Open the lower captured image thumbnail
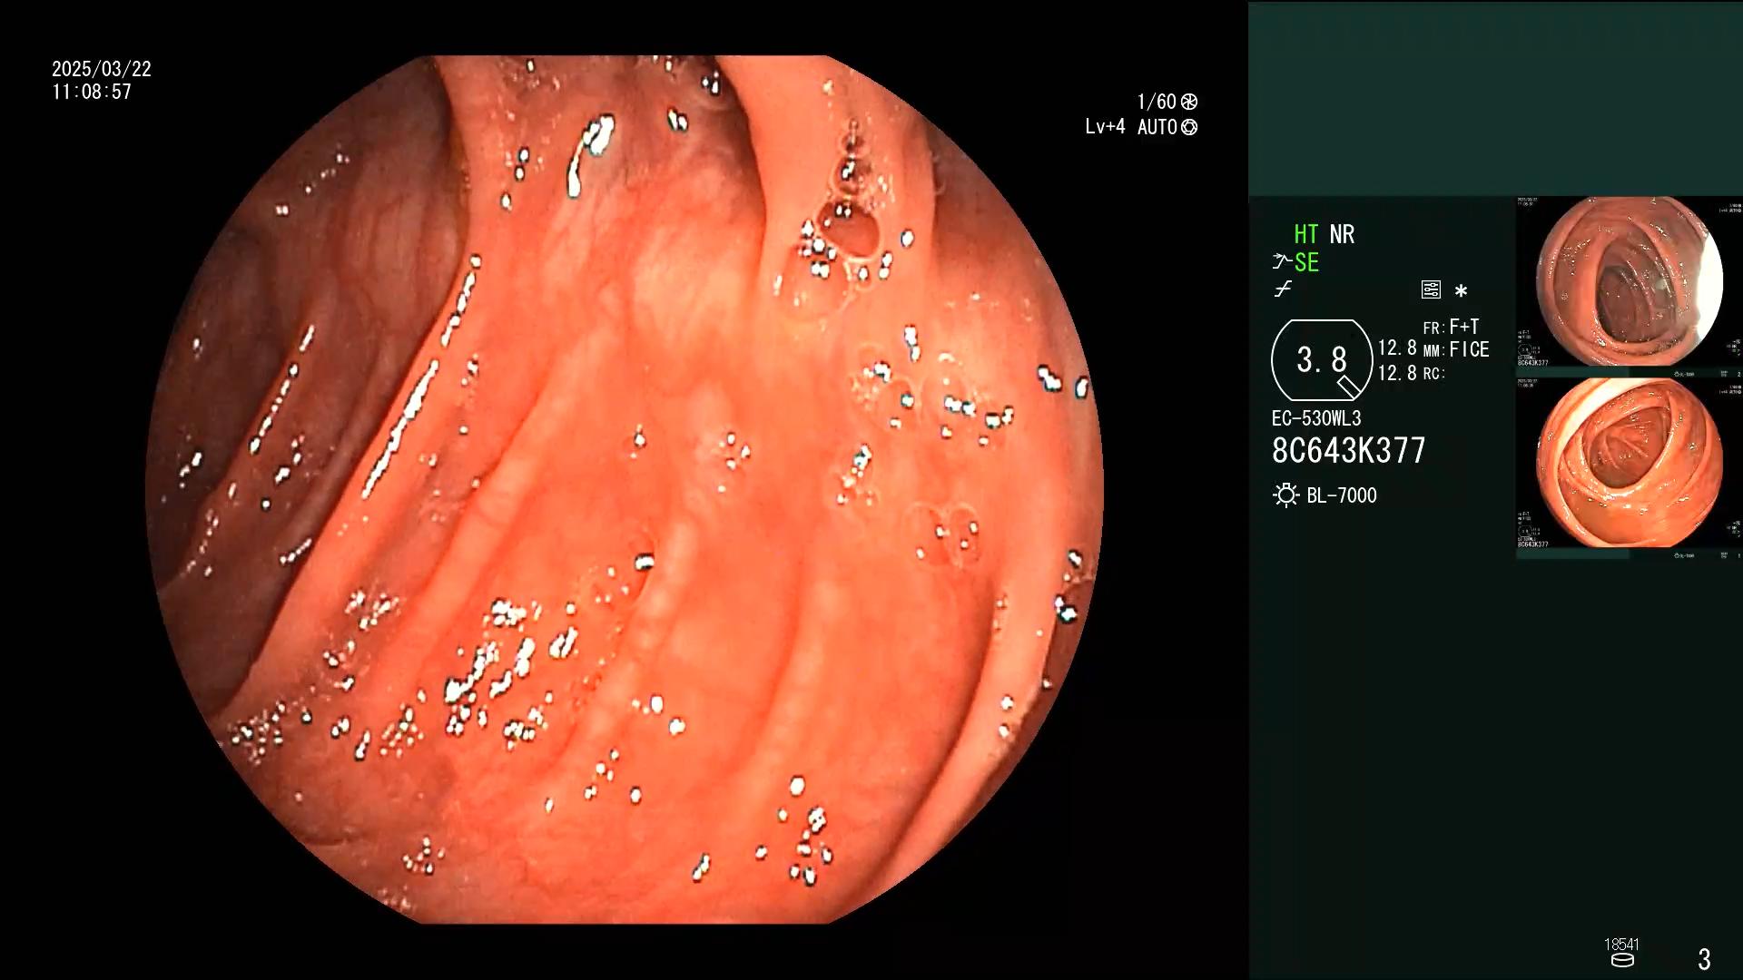This screenshot has height=980, width=1743. [1629, 464]
